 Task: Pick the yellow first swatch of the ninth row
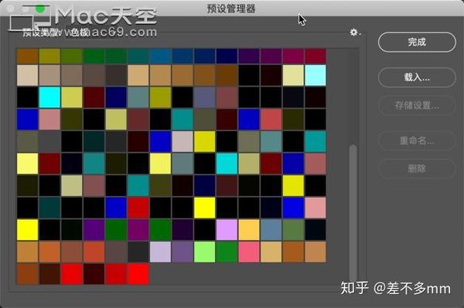[28, 230]
